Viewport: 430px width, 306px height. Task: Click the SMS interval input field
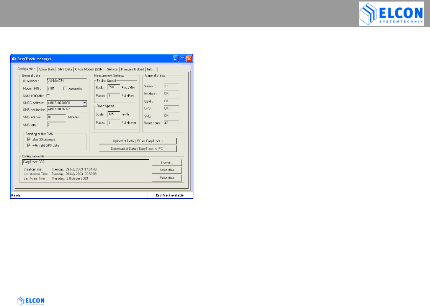[56, 117]
